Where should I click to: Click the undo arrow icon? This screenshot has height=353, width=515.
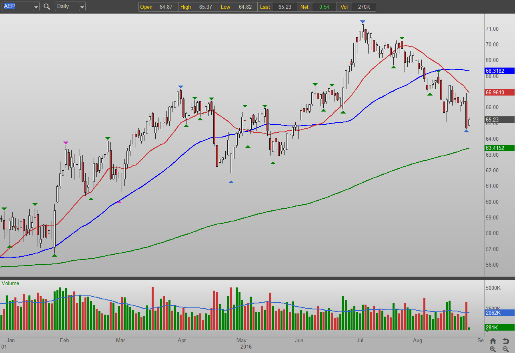(505, 341)
